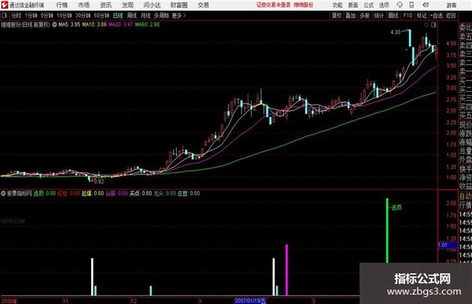Open the 市场 menu
The image size is (472, 304).
click(84, 5)
